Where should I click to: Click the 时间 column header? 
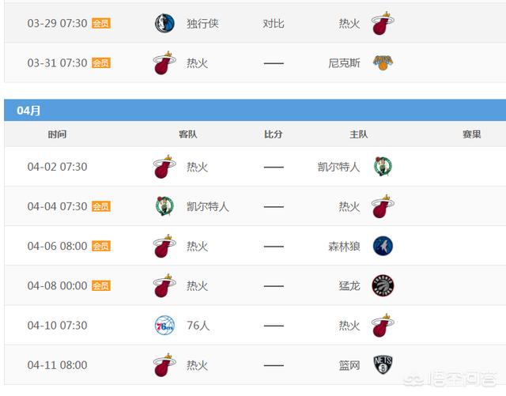(57, 134)
